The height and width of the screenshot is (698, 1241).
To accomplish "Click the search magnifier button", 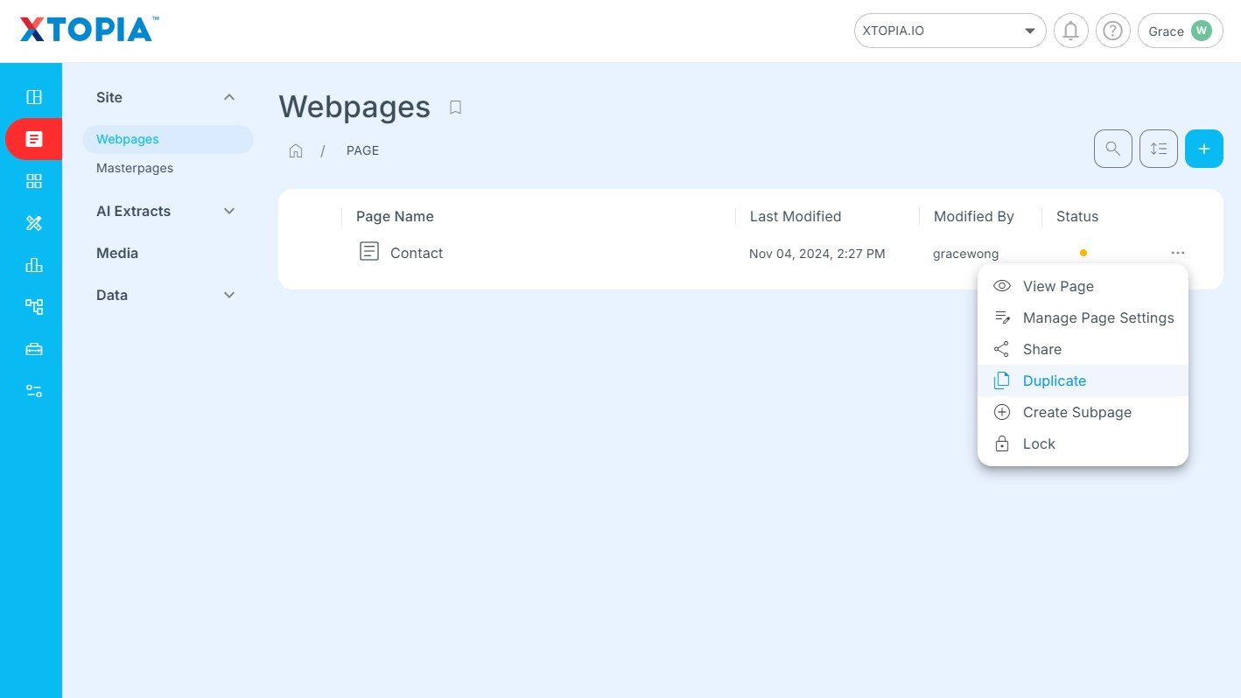I will click(x=1112, y=149).
